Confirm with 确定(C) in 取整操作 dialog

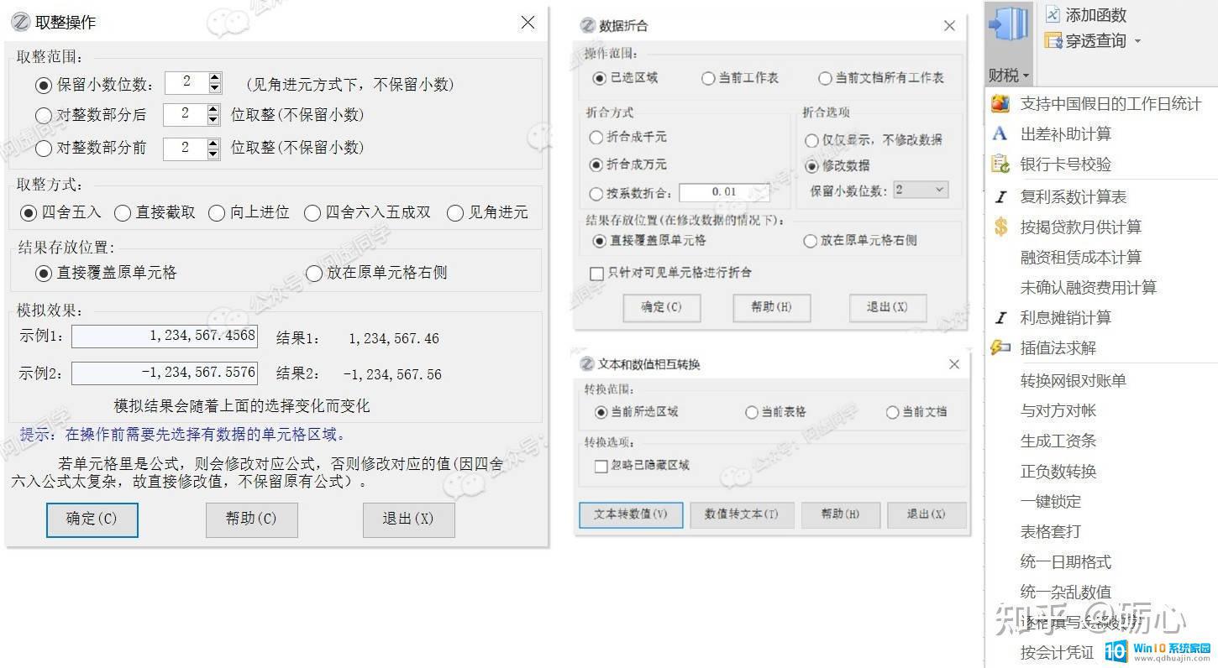[x=92, y=519]
